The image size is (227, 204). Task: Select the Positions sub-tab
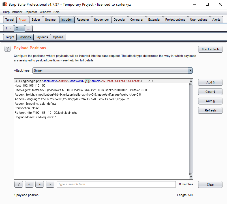point(25,37)
